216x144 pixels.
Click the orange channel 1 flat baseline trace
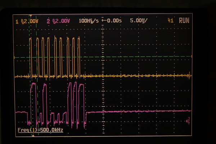coord(144,76)
